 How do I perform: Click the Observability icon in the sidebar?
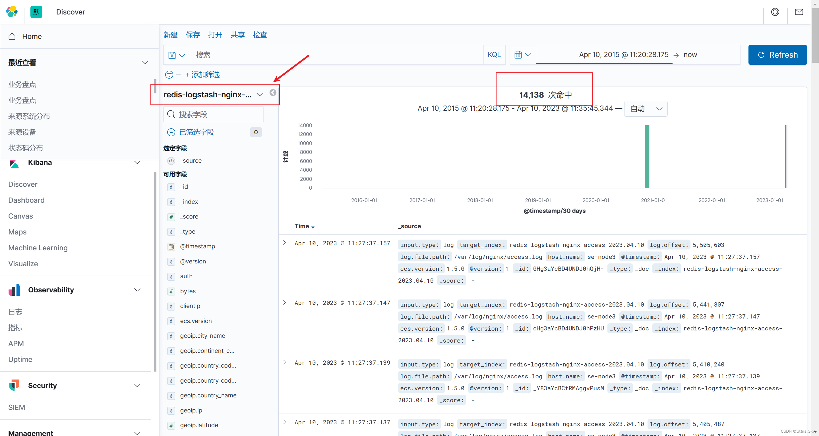tap(14, 290)
